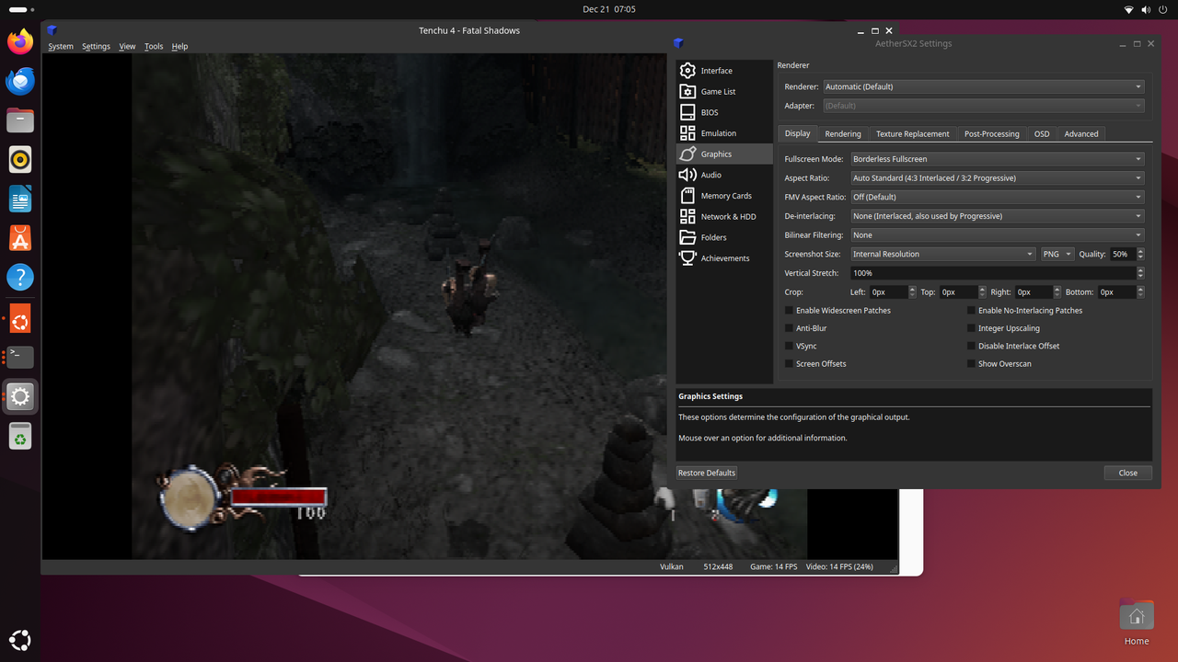
Task: Open the Achievements trophy icon
Action: 687,258
